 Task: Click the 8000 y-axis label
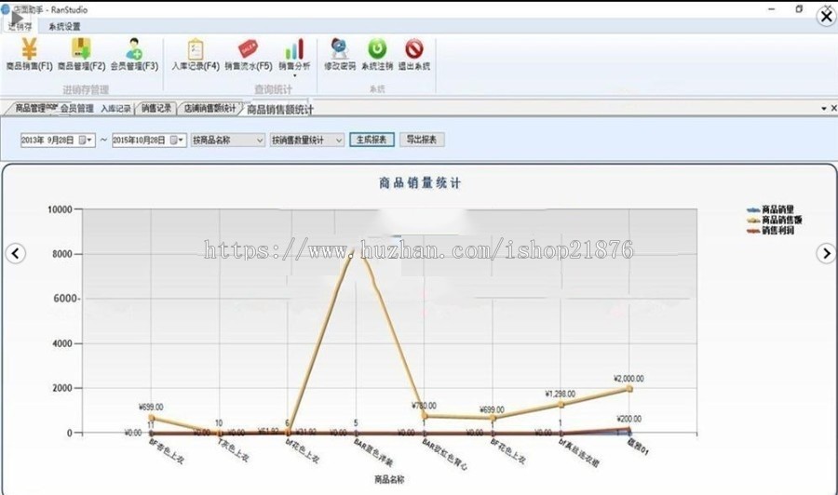tap(62, 254)
